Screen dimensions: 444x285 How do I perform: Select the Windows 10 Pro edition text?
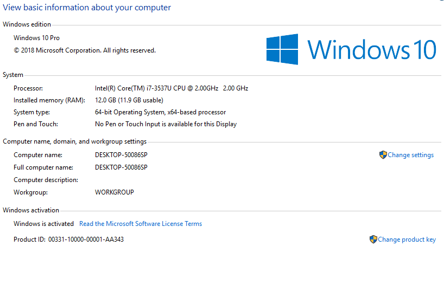36,38
